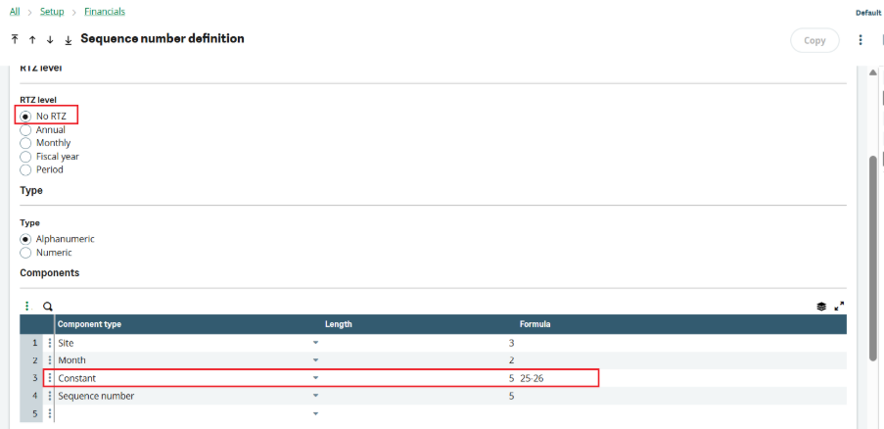Choose Numeric as the sequence type

coord(26,253)
